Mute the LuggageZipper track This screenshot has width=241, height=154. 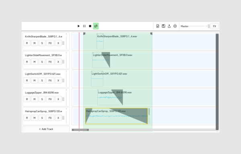pyautogui.click(x=35, y=99)
